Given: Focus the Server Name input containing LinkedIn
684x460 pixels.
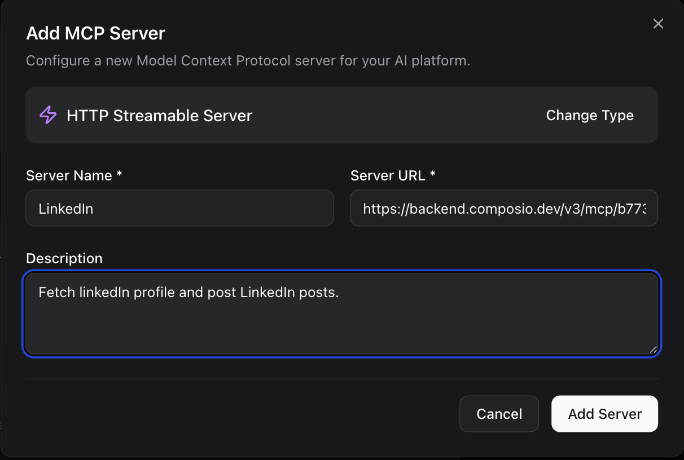Looking at the screenshot, I should (179, 208).
